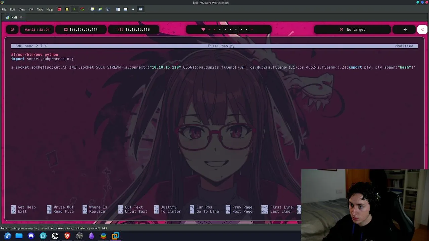This screenshot has height=241, width=429.
Task: Click the "File: tmp.py" title text
Action: pyautogui.click(x=221, y=46)
